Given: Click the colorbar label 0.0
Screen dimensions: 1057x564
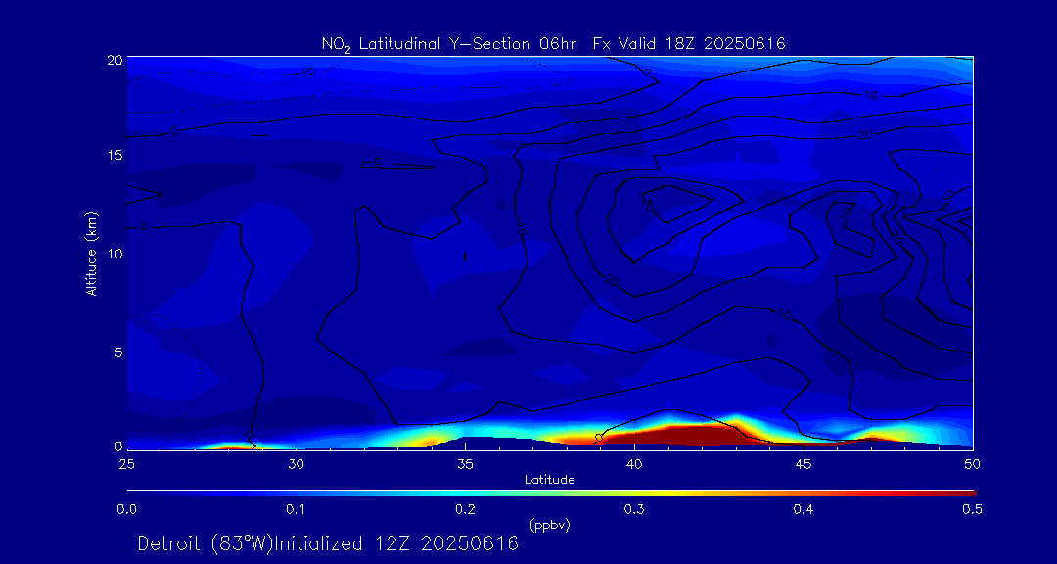Looking at the screenshot, I should click(x=127, y=510).
